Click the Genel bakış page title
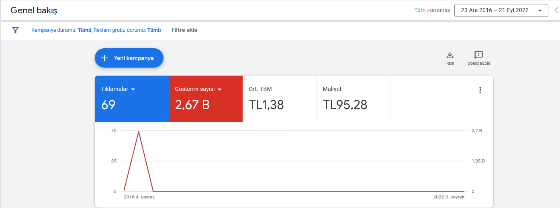The image size is (560, 208). 34,10
